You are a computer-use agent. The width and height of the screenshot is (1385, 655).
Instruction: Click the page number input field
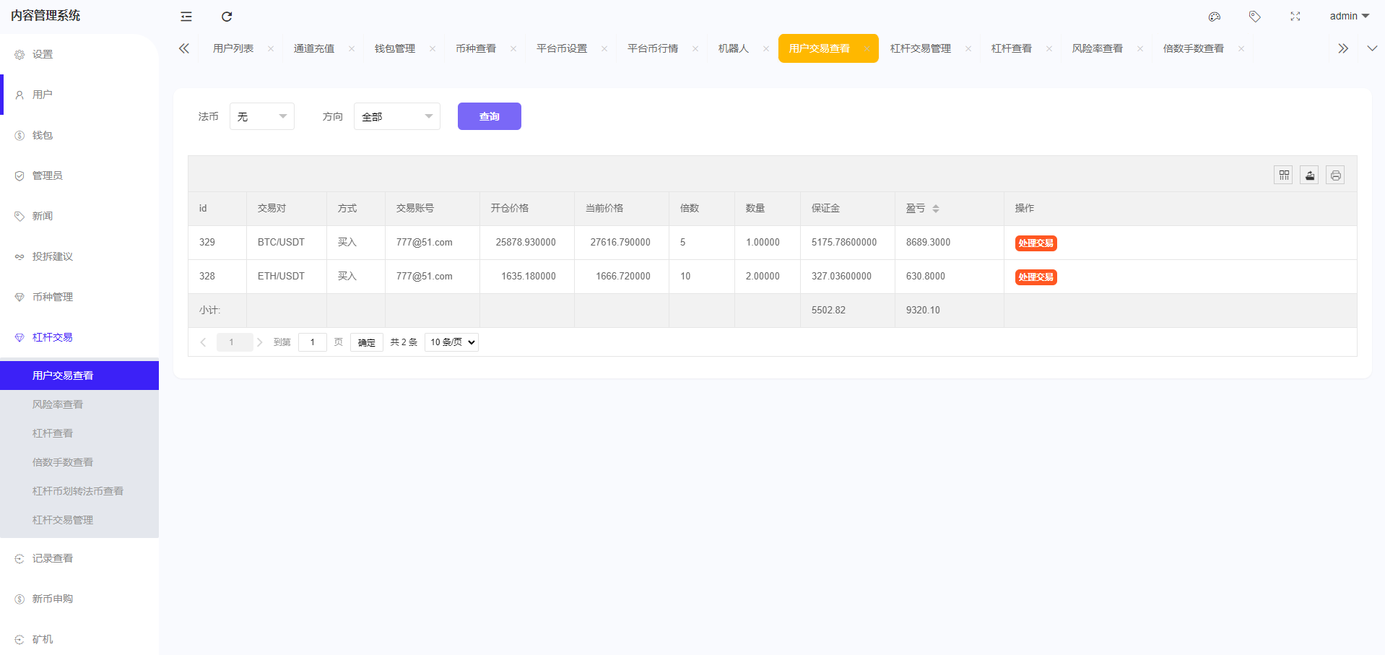point(312,342)
